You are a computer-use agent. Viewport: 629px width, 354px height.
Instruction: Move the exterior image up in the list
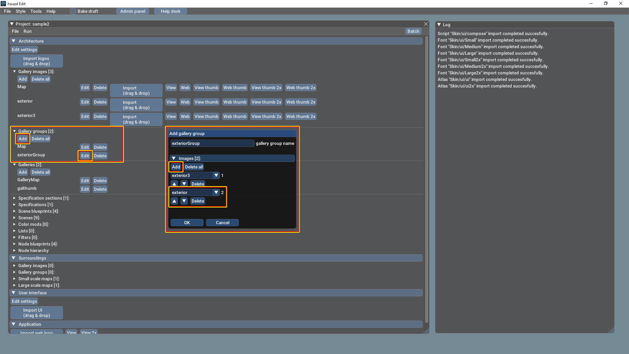[x=174, y=201]
